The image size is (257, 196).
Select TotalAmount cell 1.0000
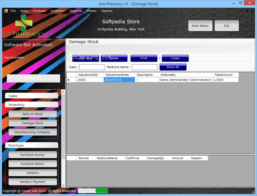click(226, 80)
